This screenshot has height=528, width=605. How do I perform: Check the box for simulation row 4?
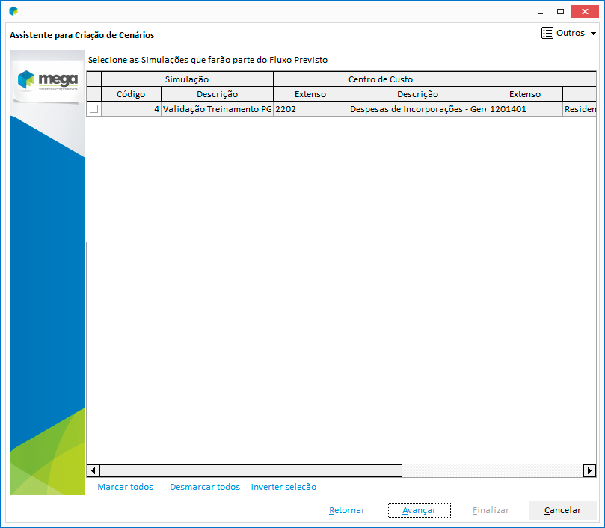[x=94, y=109]
